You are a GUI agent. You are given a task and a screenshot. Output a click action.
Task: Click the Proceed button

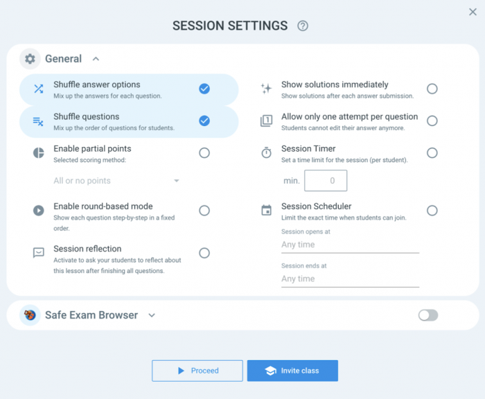tap(197, 371)
